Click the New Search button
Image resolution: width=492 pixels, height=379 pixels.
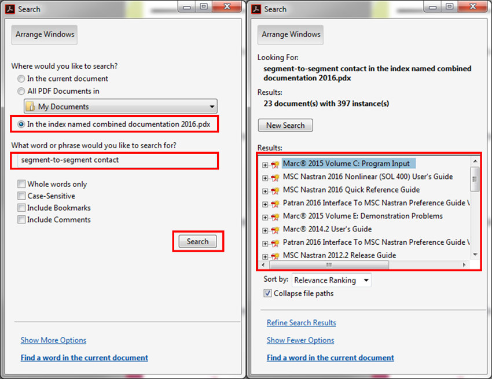[285, 125]
